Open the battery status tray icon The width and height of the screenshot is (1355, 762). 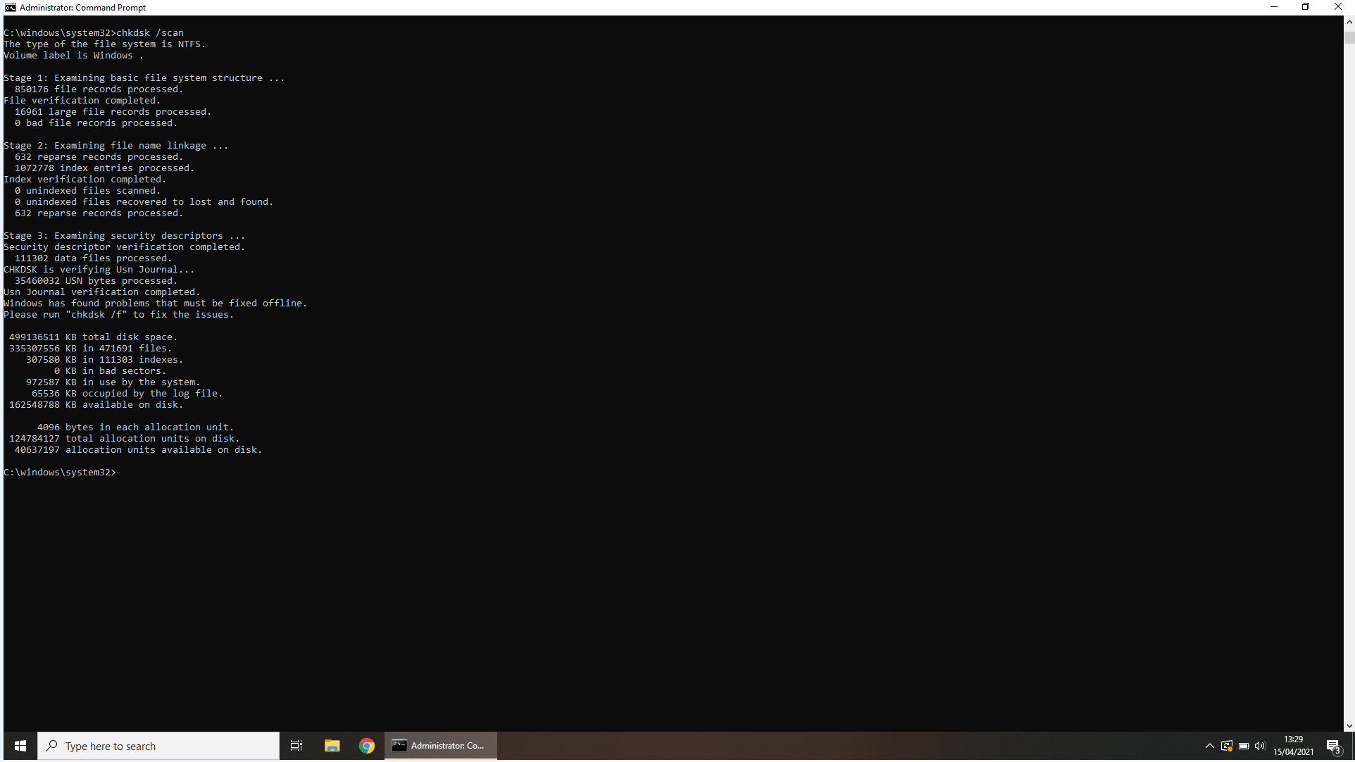pyautogui.click(x=1244, y=746)
